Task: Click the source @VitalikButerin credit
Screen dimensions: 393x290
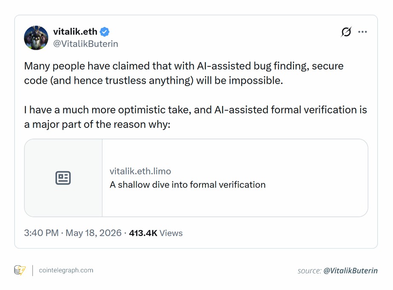Action: [x=350, y=271]
